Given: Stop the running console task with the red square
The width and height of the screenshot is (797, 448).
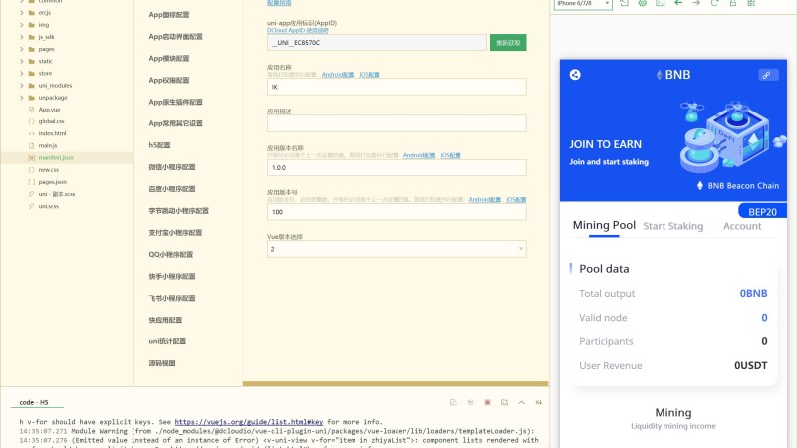Looking at the screenshot, I should (x=487, y=402).
